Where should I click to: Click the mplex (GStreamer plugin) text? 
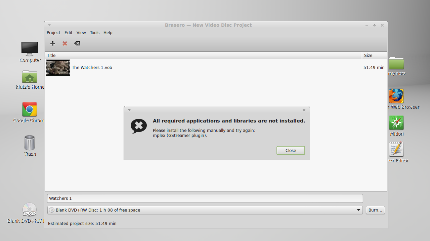180,136
